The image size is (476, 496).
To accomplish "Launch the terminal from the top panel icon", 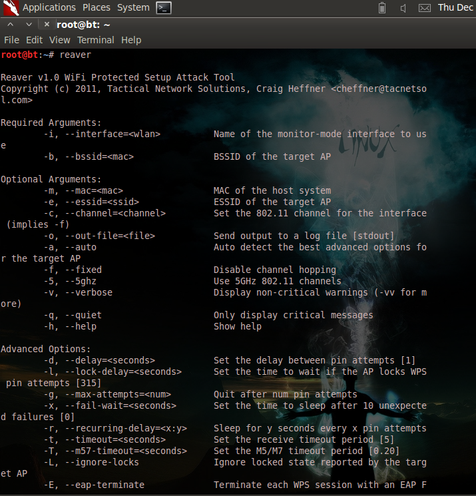I will tap(164, 8).
